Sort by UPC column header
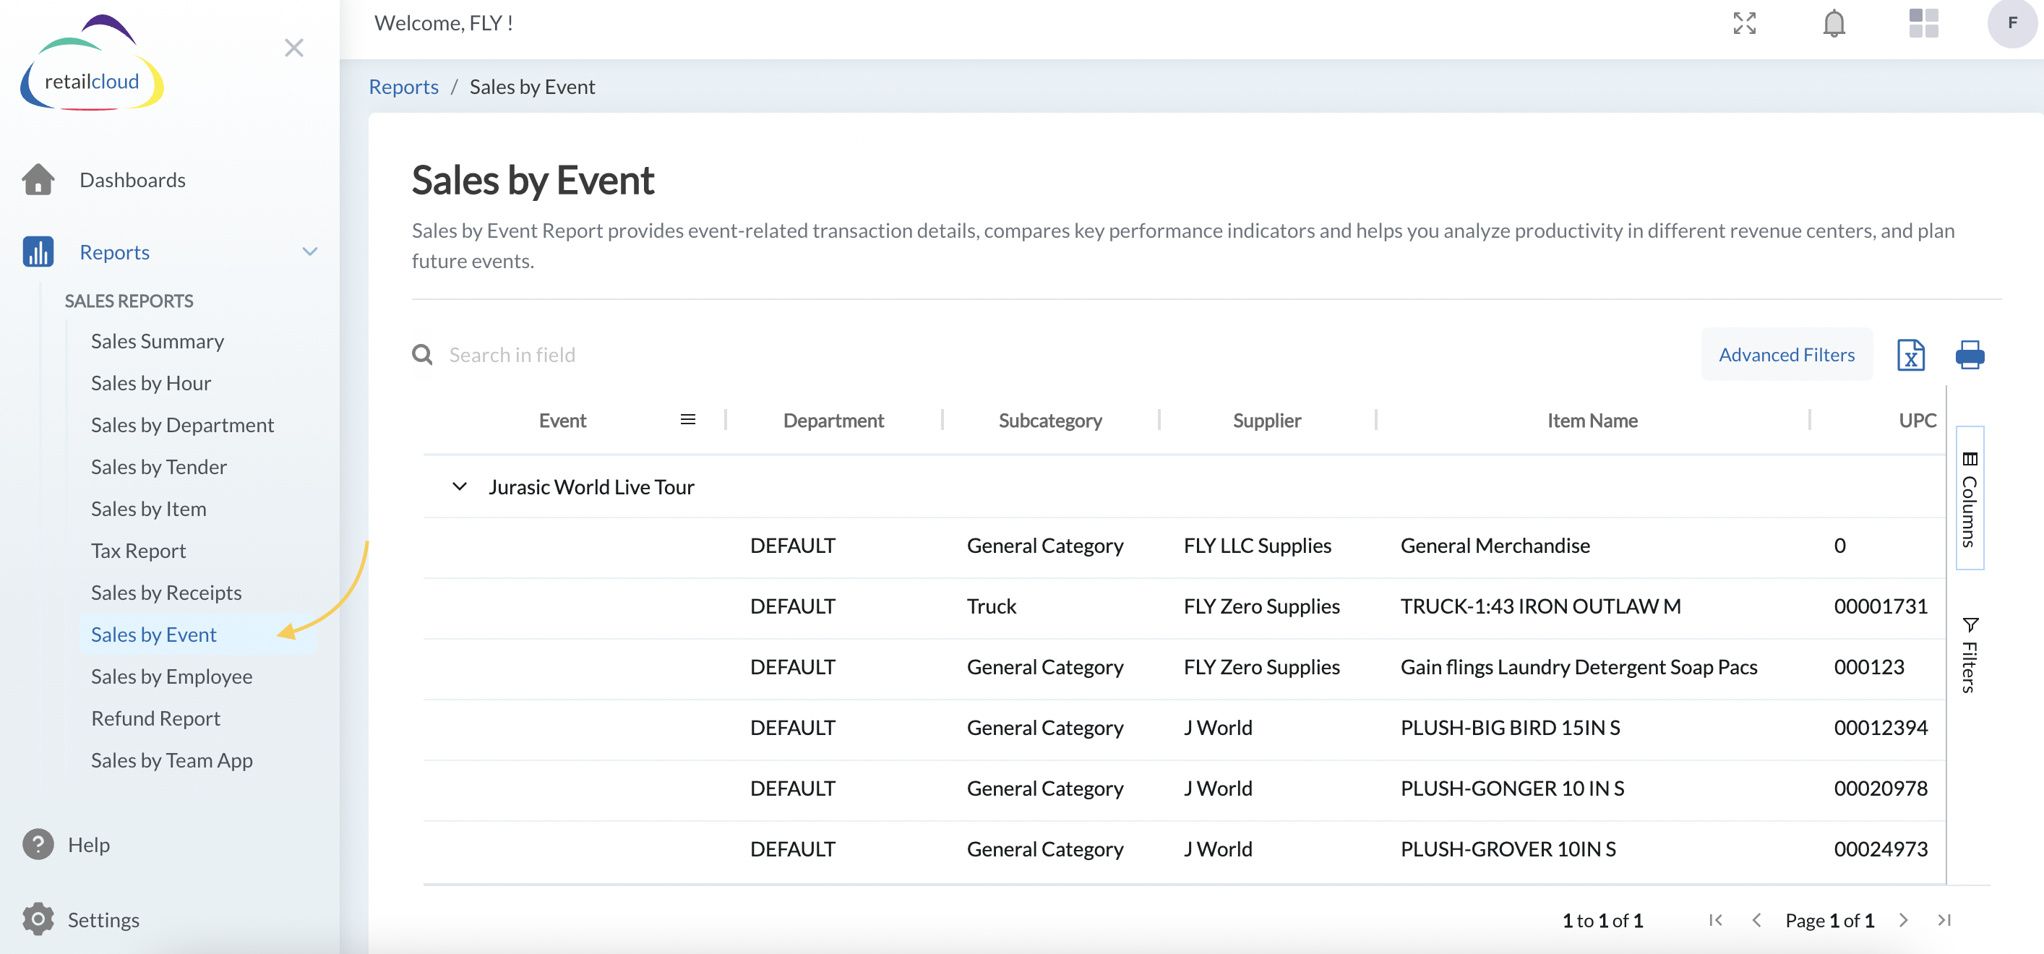Screen dimensions: 2044x954 [x=1917, y=421]
